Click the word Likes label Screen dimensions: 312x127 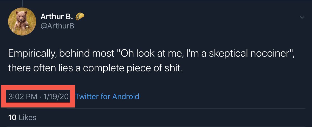tap(28, 117)
